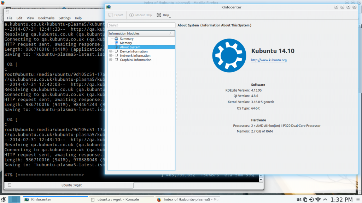Click the virtual desktop pager
362x203 pixels.
click(14, 199)
